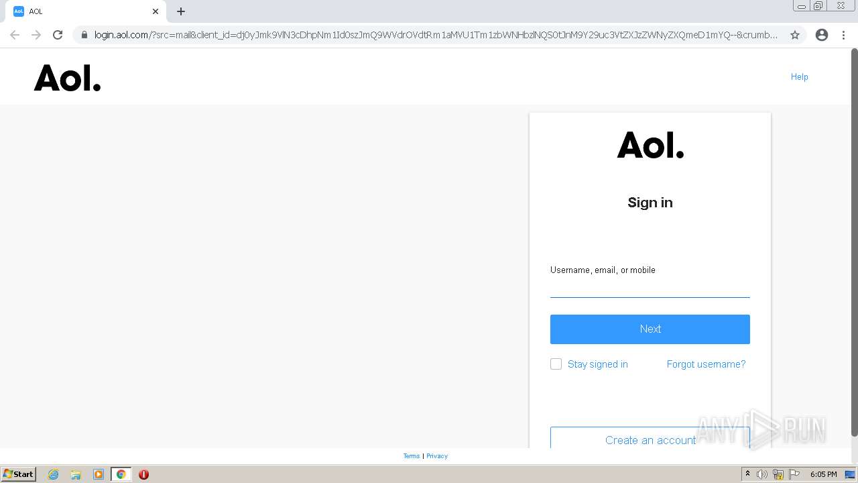Viewport: 858px width, 483px height.
Task: Open the Windows Start menu
Action: point(19,474)
